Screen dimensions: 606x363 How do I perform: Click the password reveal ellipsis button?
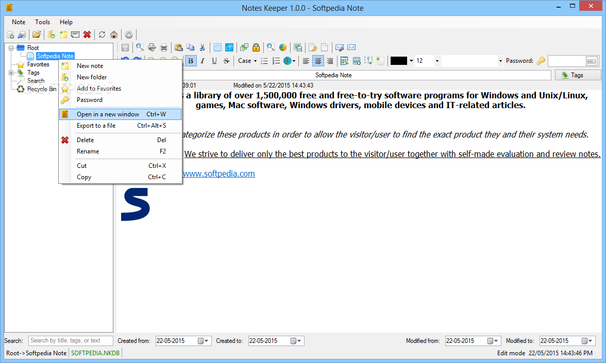tap(592, 61)
